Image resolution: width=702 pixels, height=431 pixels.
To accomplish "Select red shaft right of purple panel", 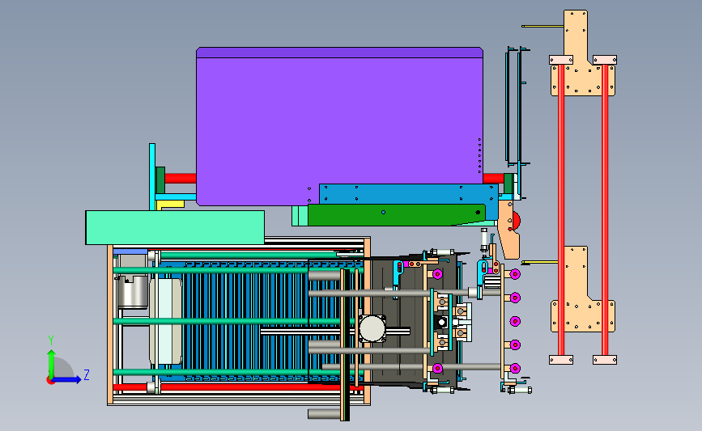I will coord(493,179).
